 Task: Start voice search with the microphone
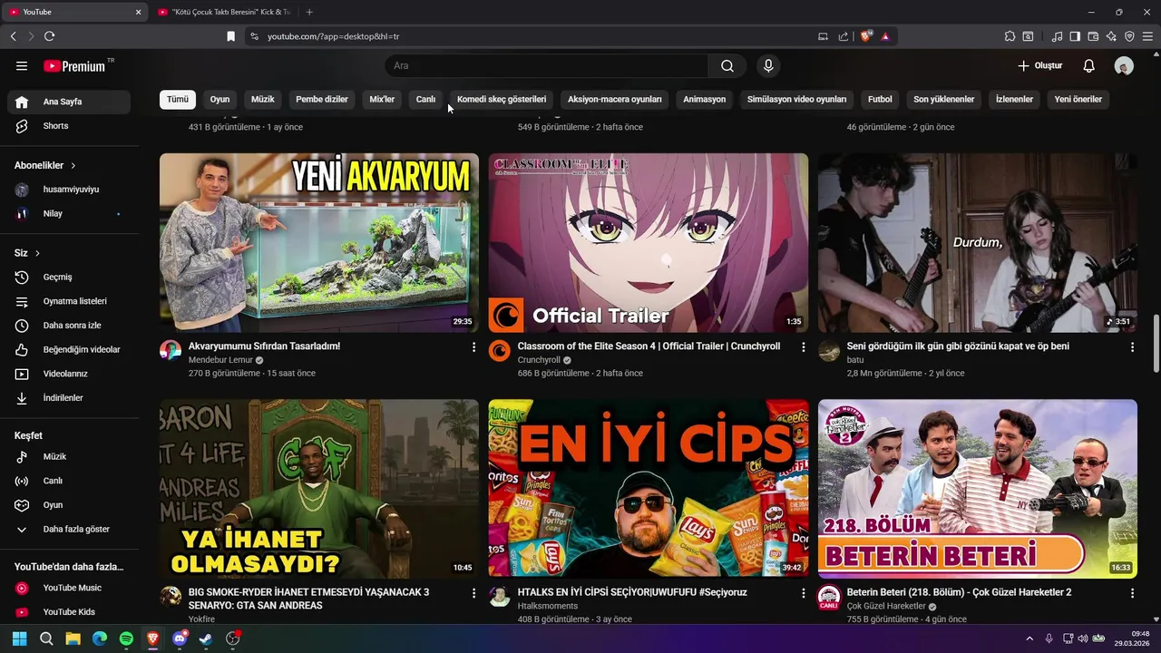click(x=768, y=66)
